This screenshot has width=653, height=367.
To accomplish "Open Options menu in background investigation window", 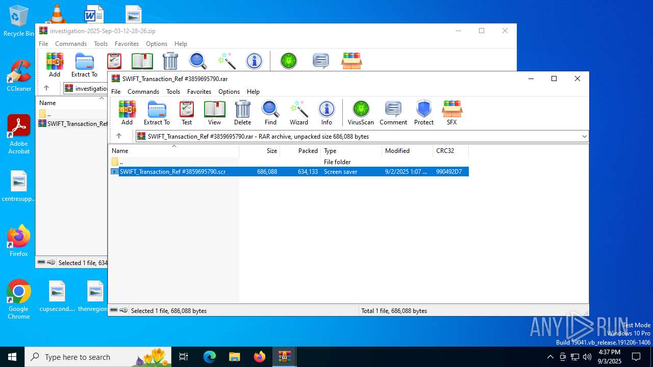I will 157,44.
